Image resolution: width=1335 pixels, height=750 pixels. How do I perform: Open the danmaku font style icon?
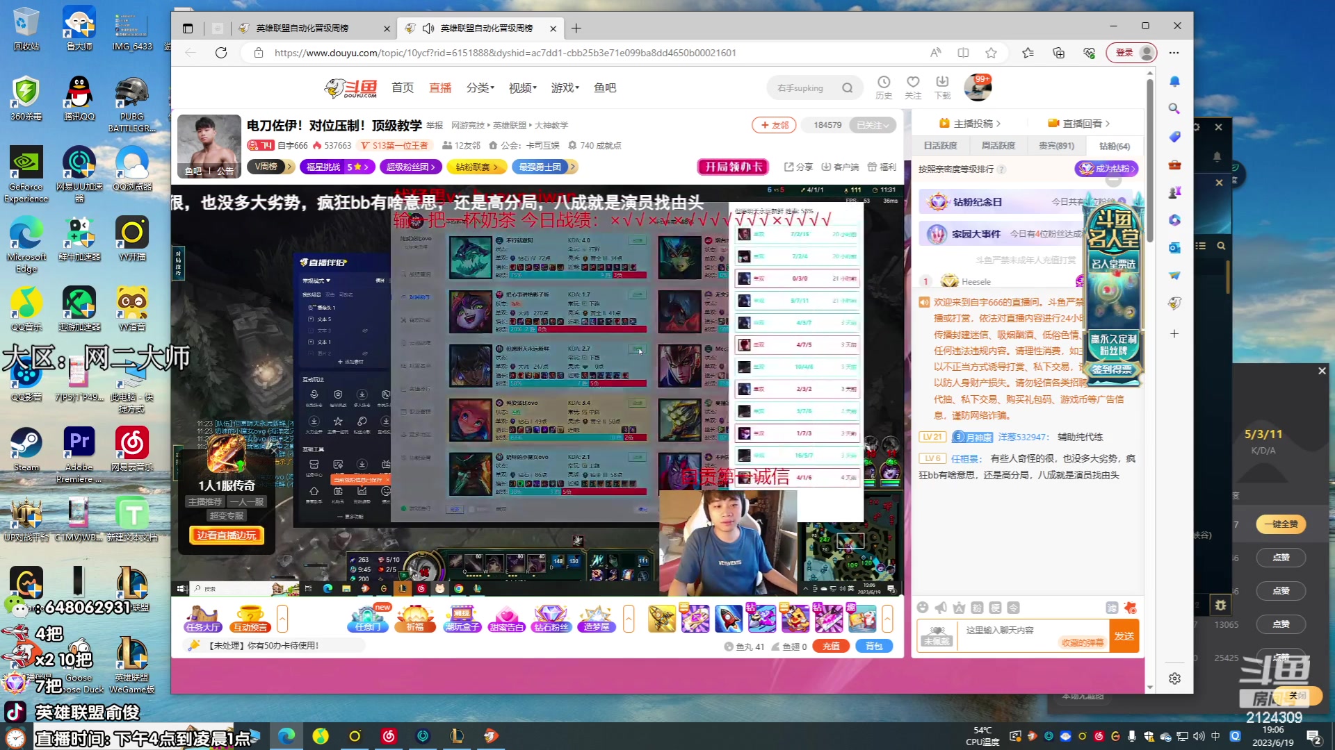click(959, 608)
